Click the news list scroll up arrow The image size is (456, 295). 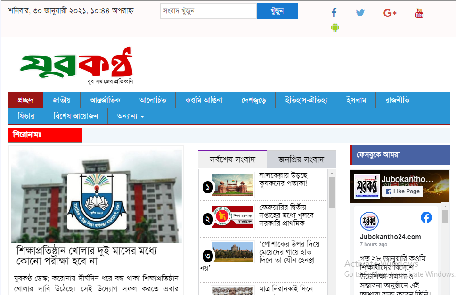tap(332, 174)
